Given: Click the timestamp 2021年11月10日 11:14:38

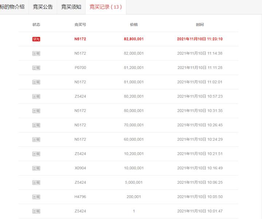Looking at the screenshot, I should [x=200, y=53].
